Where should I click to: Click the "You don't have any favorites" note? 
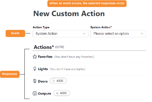coord(74,57)
